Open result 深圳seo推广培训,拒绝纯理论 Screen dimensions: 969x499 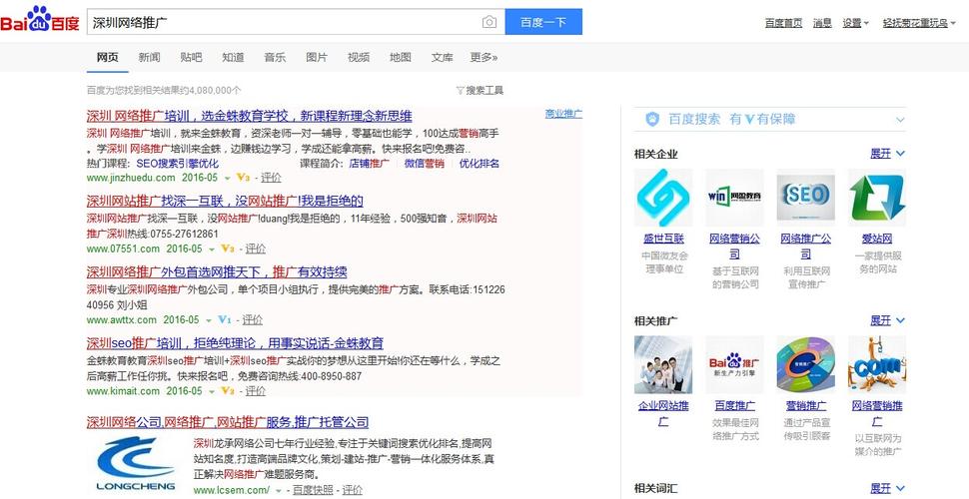[235, 342]
